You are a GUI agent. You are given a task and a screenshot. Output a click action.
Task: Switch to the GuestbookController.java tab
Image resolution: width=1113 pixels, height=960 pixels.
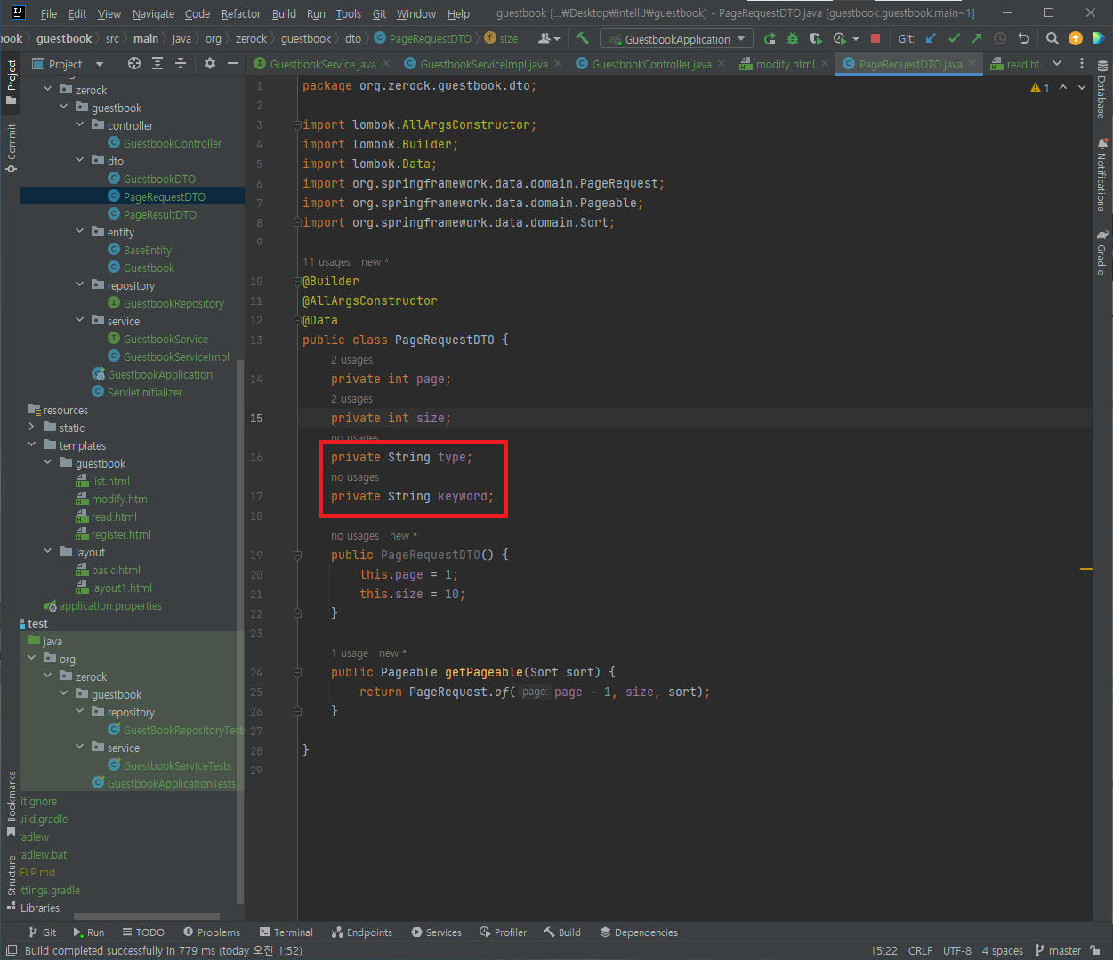(650, 64)
